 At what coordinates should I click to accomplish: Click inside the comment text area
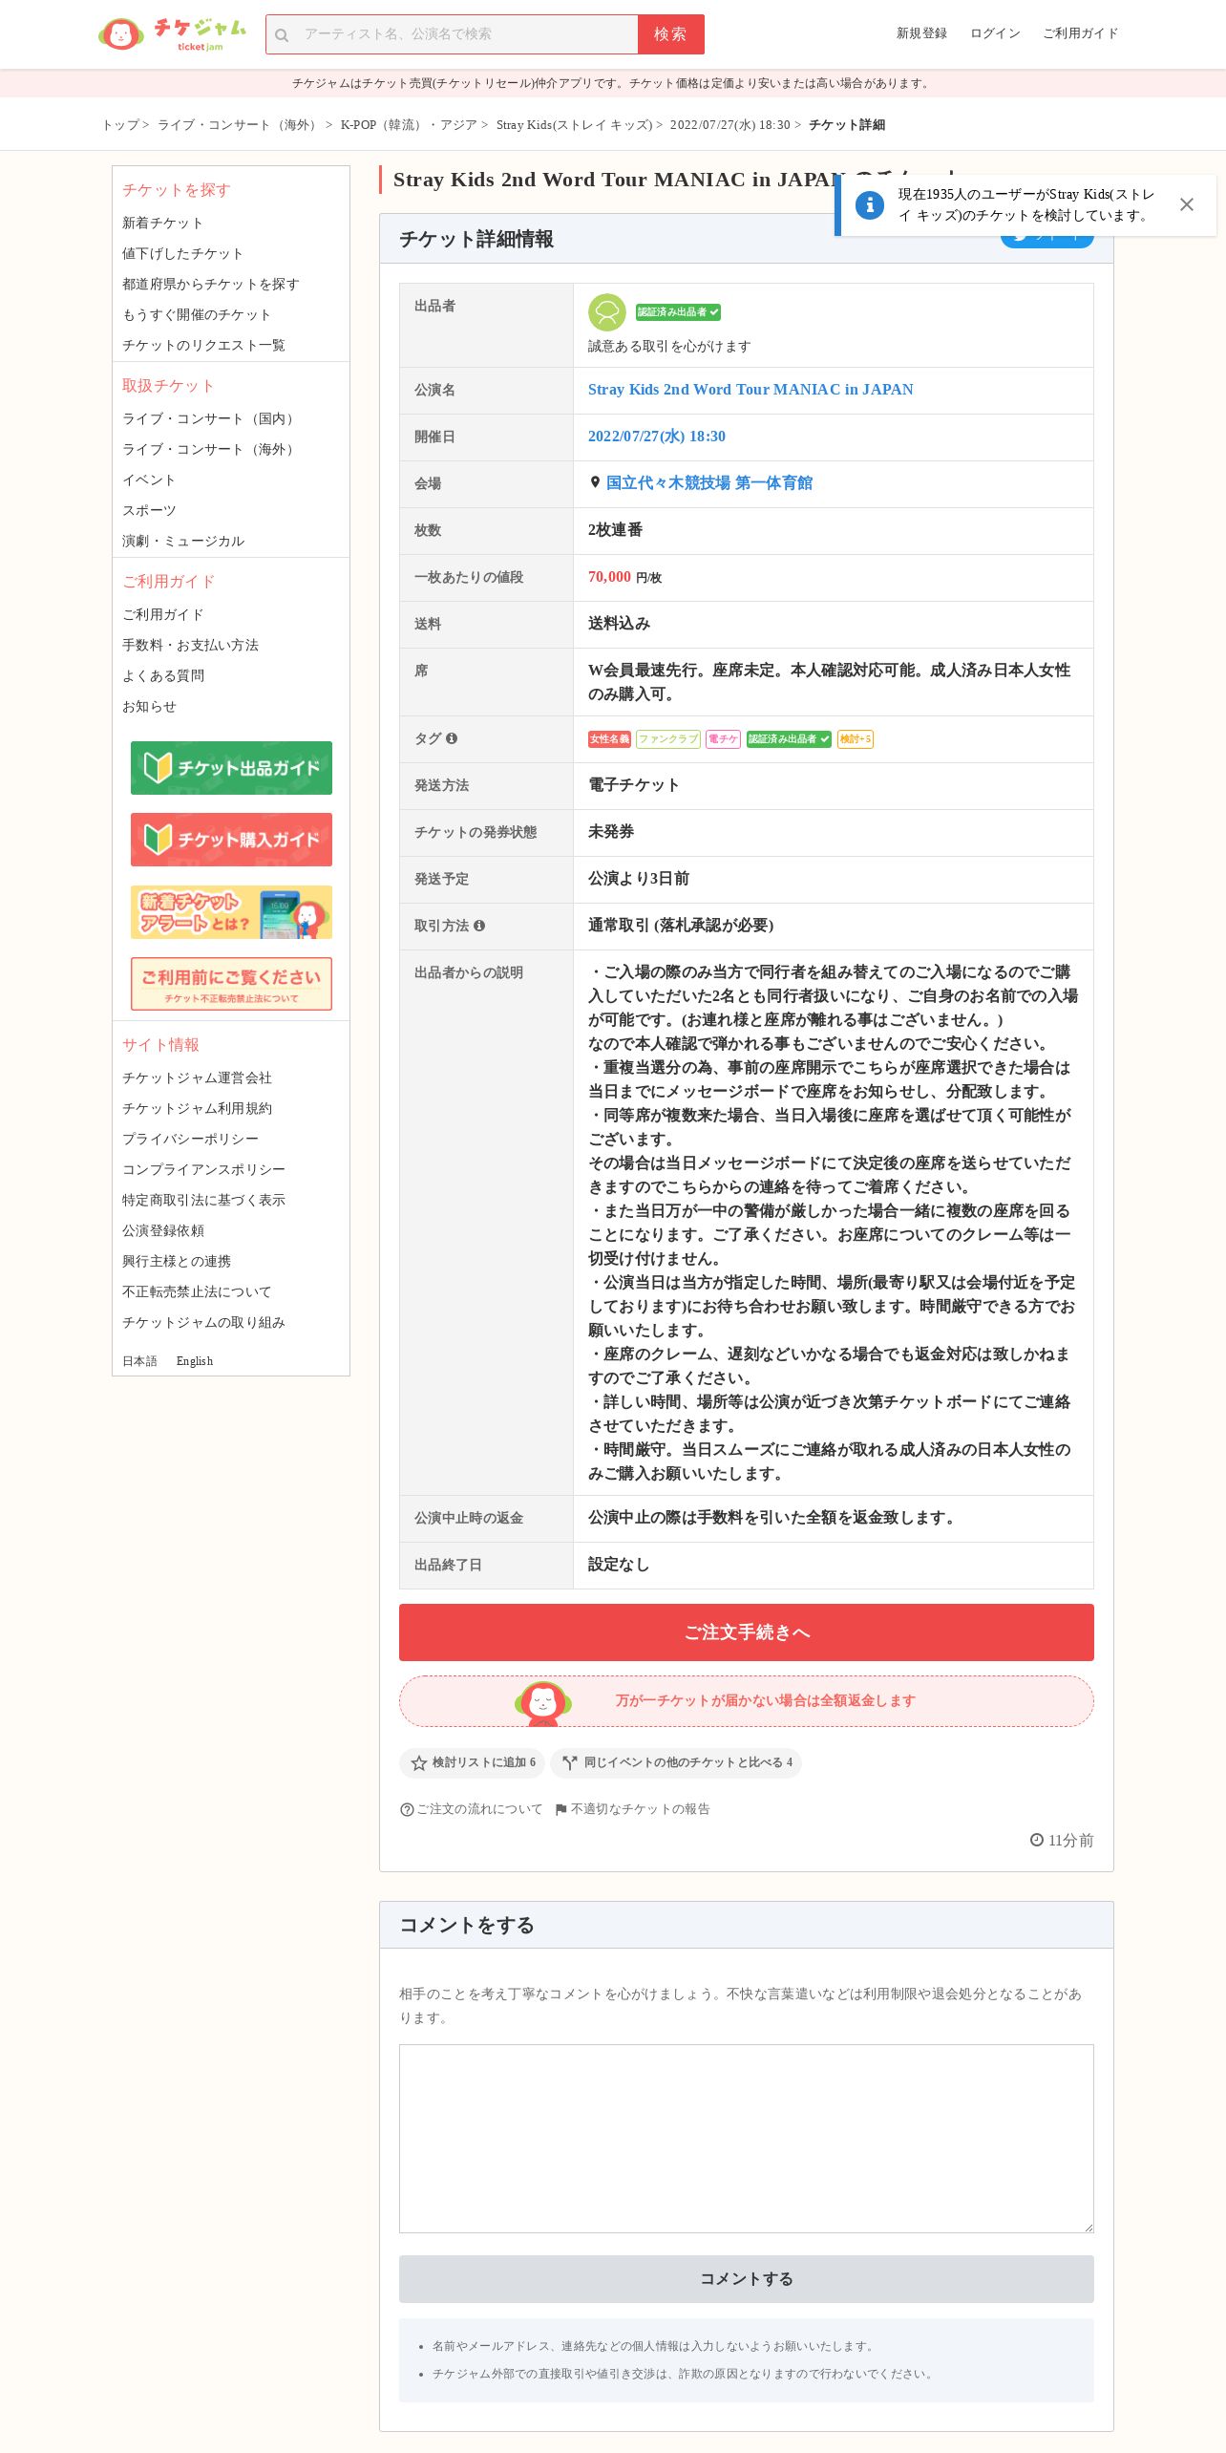coord(747,2139)
